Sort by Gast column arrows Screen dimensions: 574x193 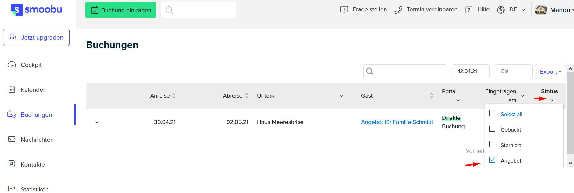tap(432, 95)
